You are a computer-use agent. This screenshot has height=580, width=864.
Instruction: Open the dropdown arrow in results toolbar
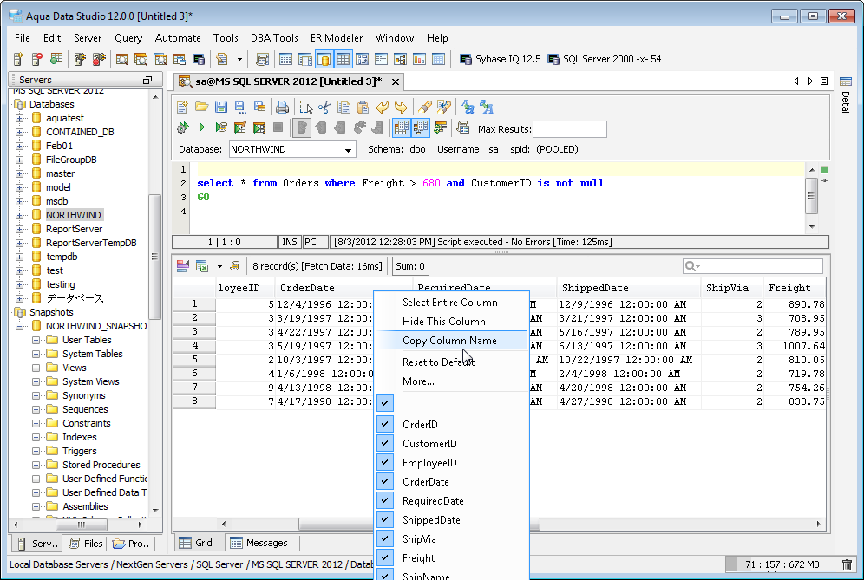[x=219, y=266]
